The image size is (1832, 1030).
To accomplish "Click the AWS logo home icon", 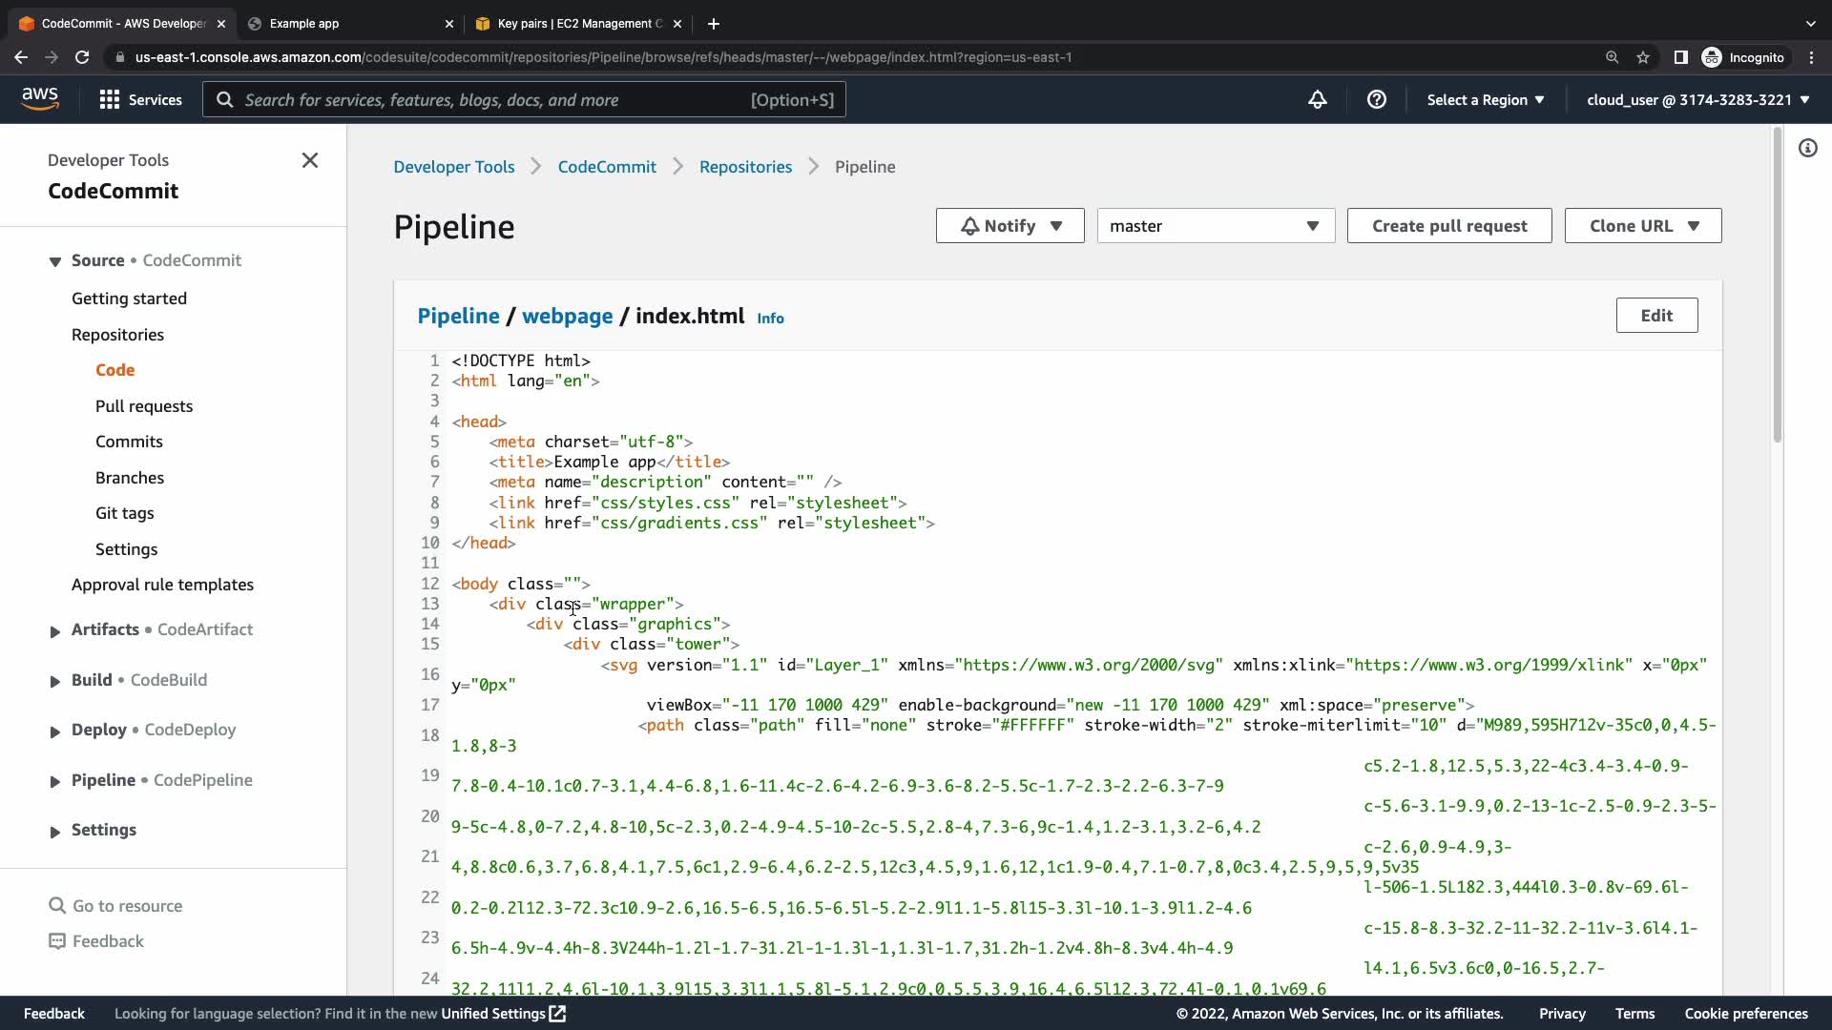I will (40, 99).
